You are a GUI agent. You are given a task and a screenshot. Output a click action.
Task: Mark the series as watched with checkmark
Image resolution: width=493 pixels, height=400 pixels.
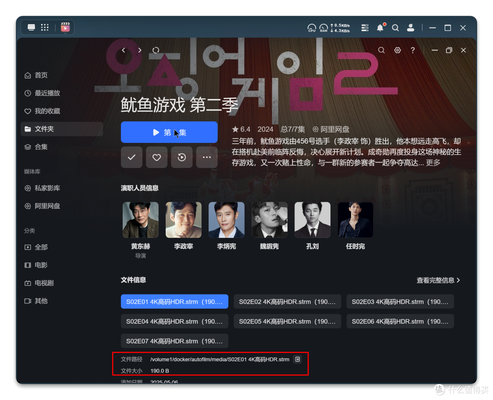coord(131,157)
